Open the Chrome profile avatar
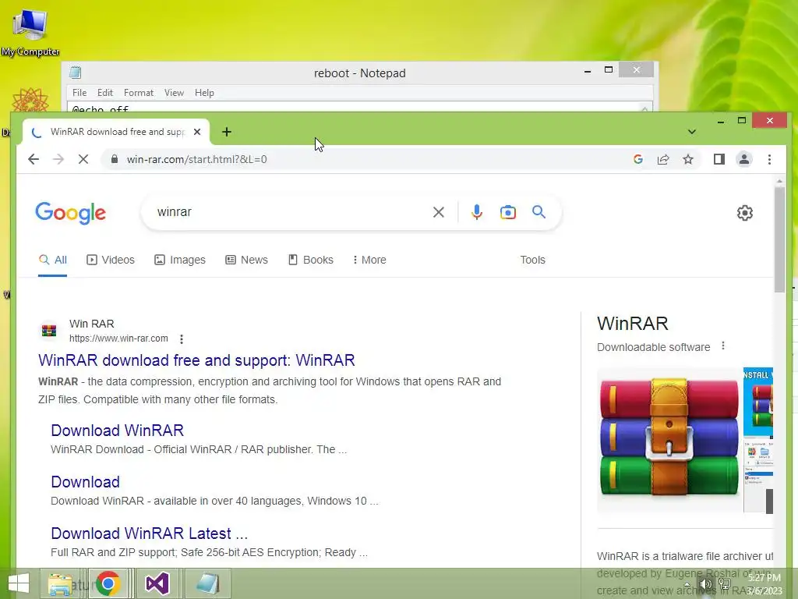Viewport: 798px width, 599px height. tap(744, 159)
